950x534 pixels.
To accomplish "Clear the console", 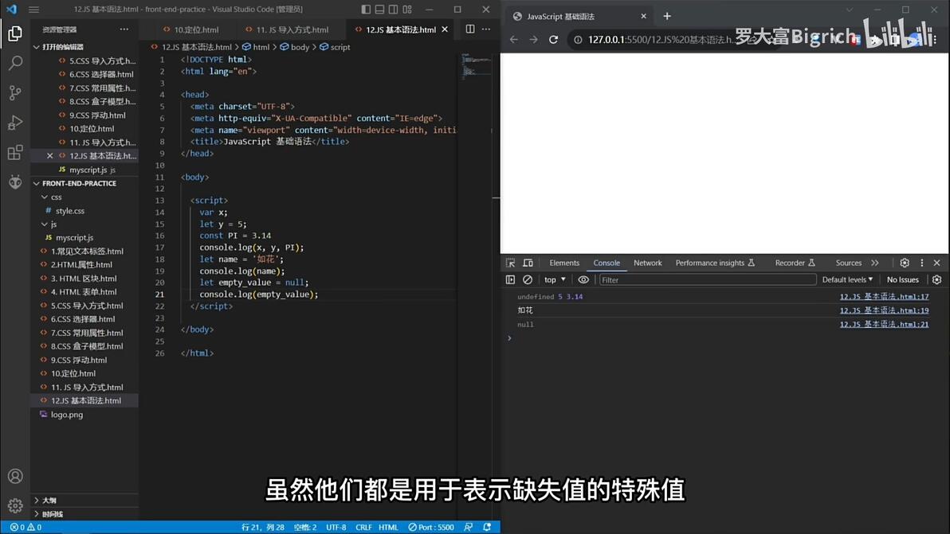I will pyautogui.click(x=528, y=280).
